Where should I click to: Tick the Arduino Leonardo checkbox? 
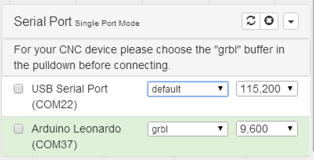click(18, 129)
